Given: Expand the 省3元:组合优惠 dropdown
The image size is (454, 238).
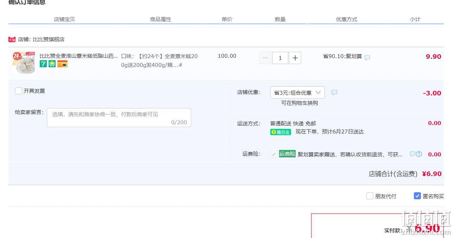Looking at the screenshot, I should (297, 93).
